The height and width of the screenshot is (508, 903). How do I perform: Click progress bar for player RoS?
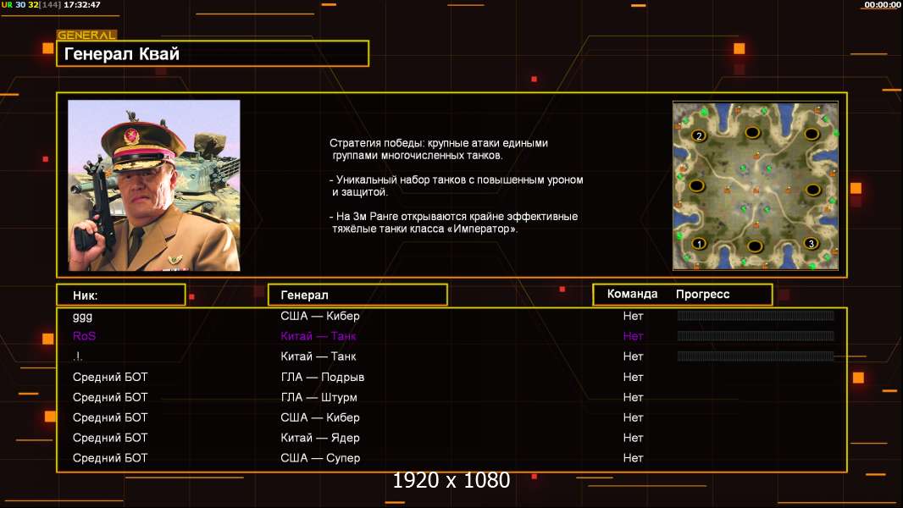pyautogui.click(x=755, y=336)
